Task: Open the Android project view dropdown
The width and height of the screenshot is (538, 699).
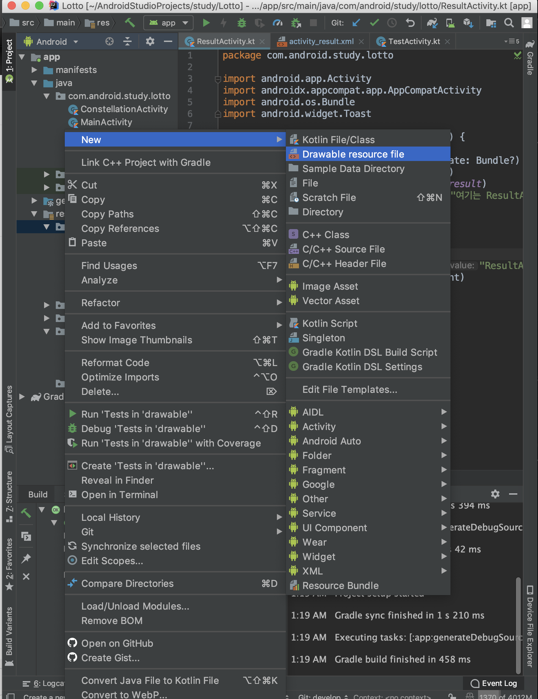Action: [x=51, y=42]
